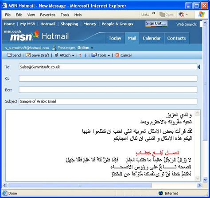Open the Adobe PDF dropdown arrow
Screen dimensions: 210x198
[x=187, y=14]
